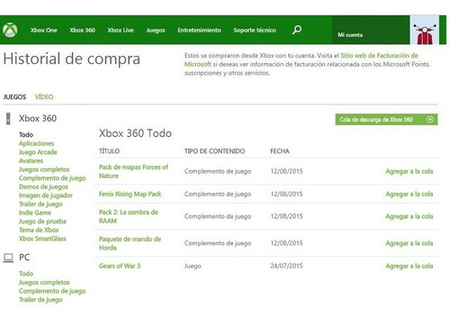450x326 pixels.
Task: Click the PC laptop icon
Action: pos(8,258)
